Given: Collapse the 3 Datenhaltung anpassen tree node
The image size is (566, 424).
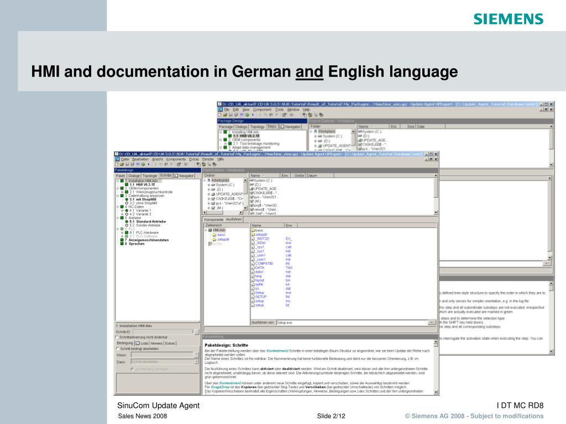Looking at the screenshot, I should click(x=118, y=196).
